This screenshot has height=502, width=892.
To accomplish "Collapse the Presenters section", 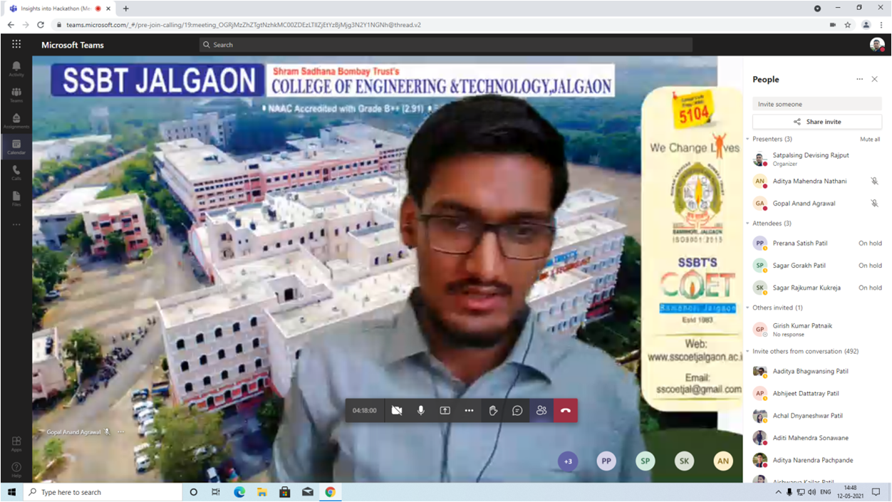I will click(747, 139).
